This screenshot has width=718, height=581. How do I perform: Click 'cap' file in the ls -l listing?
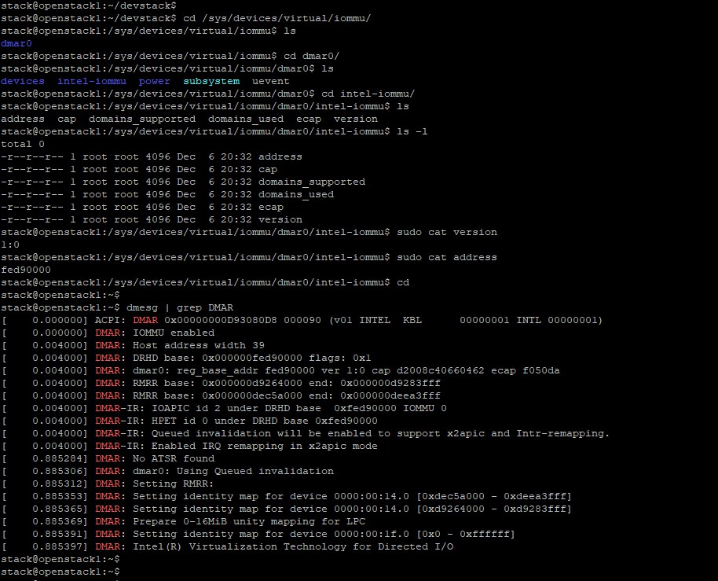[268, 170]
